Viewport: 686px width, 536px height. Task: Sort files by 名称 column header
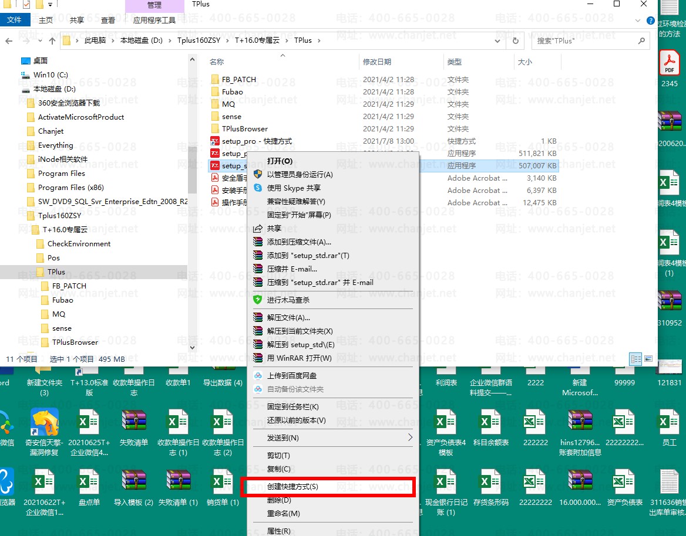[x=217, y=62]
